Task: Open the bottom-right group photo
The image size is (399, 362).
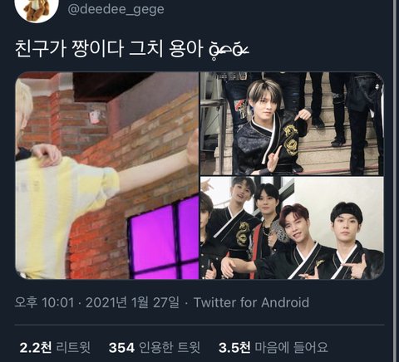Action: pyautogui.click(x=293, y=228)
